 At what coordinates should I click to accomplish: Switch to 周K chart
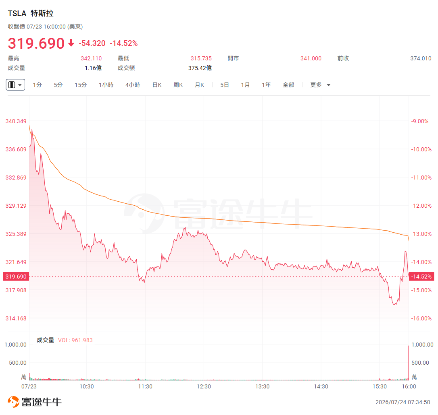point(178,85)
